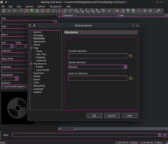This screenshot has width=168, height=144.
Task: Select General in options tree
Action: click(37, 32)
